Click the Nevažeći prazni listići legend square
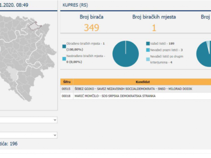The height and width of the screenshot is (158, 211). 148,50
